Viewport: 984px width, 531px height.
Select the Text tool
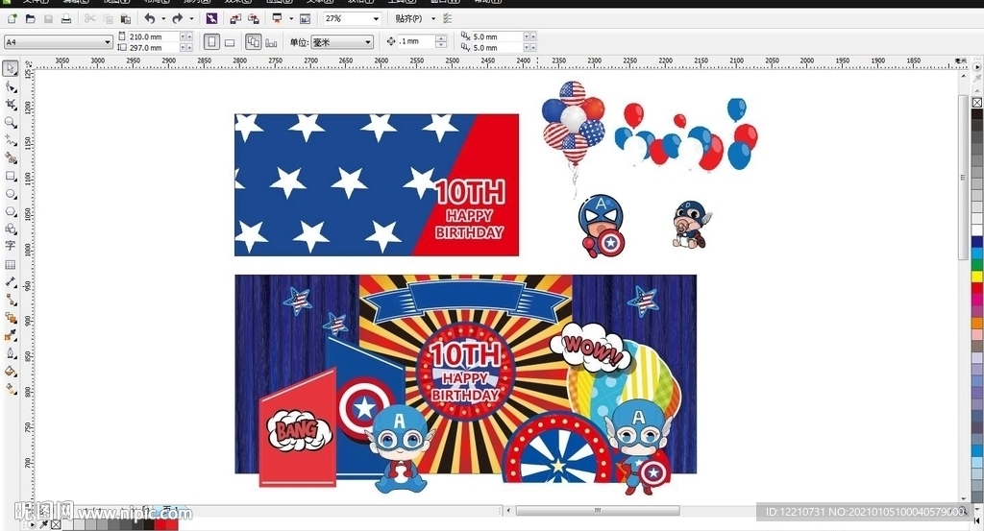(10, 246)
